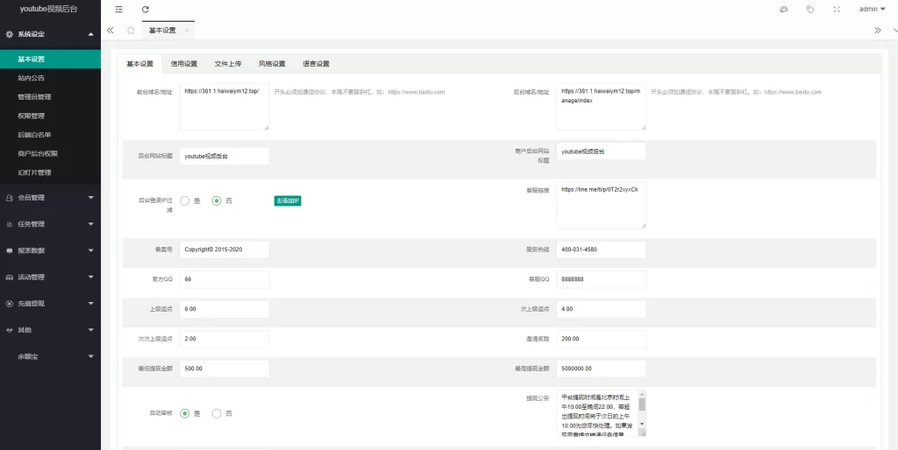The height and width of the screenshot is (450, 898).
Task: Select 否 for 后台登录IP过滤
Action: (x=217, y=200)
